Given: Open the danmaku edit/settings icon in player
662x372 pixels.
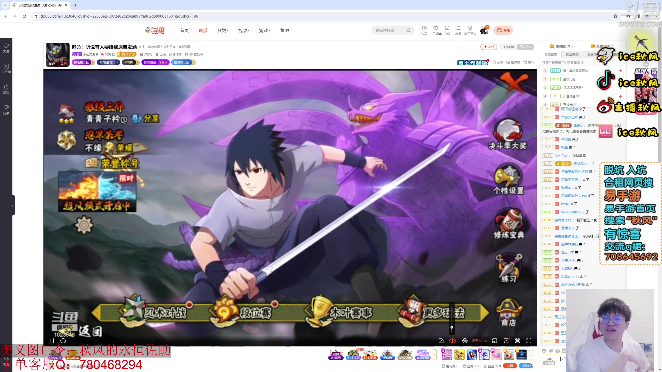Looking at the screenshot, I should coord(441,341).
